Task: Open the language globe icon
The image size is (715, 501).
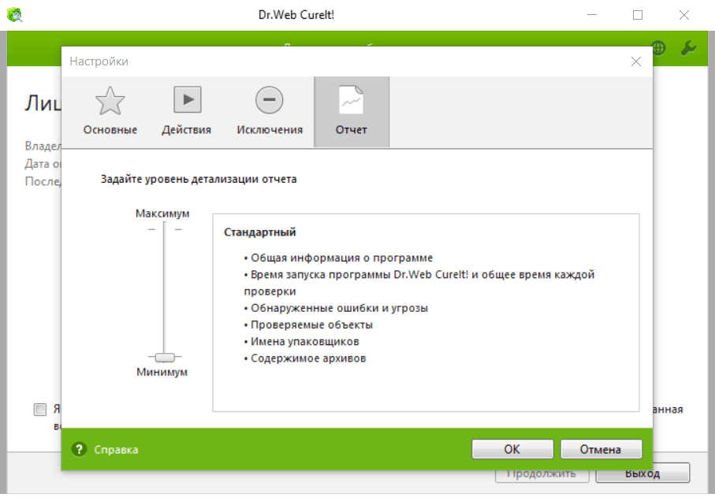Action: [659, 48]
